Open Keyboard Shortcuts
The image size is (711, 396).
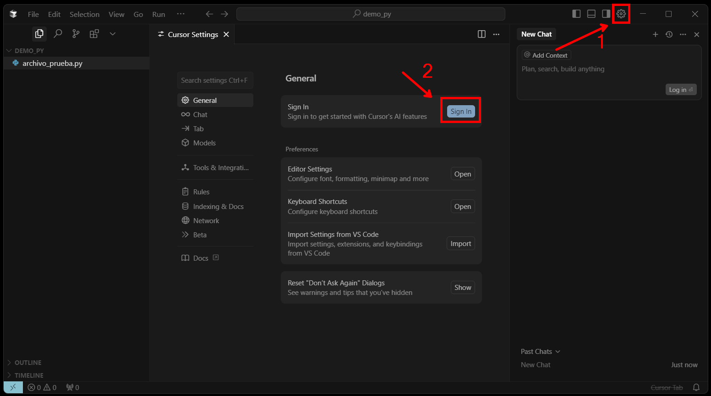coord(463,206)
